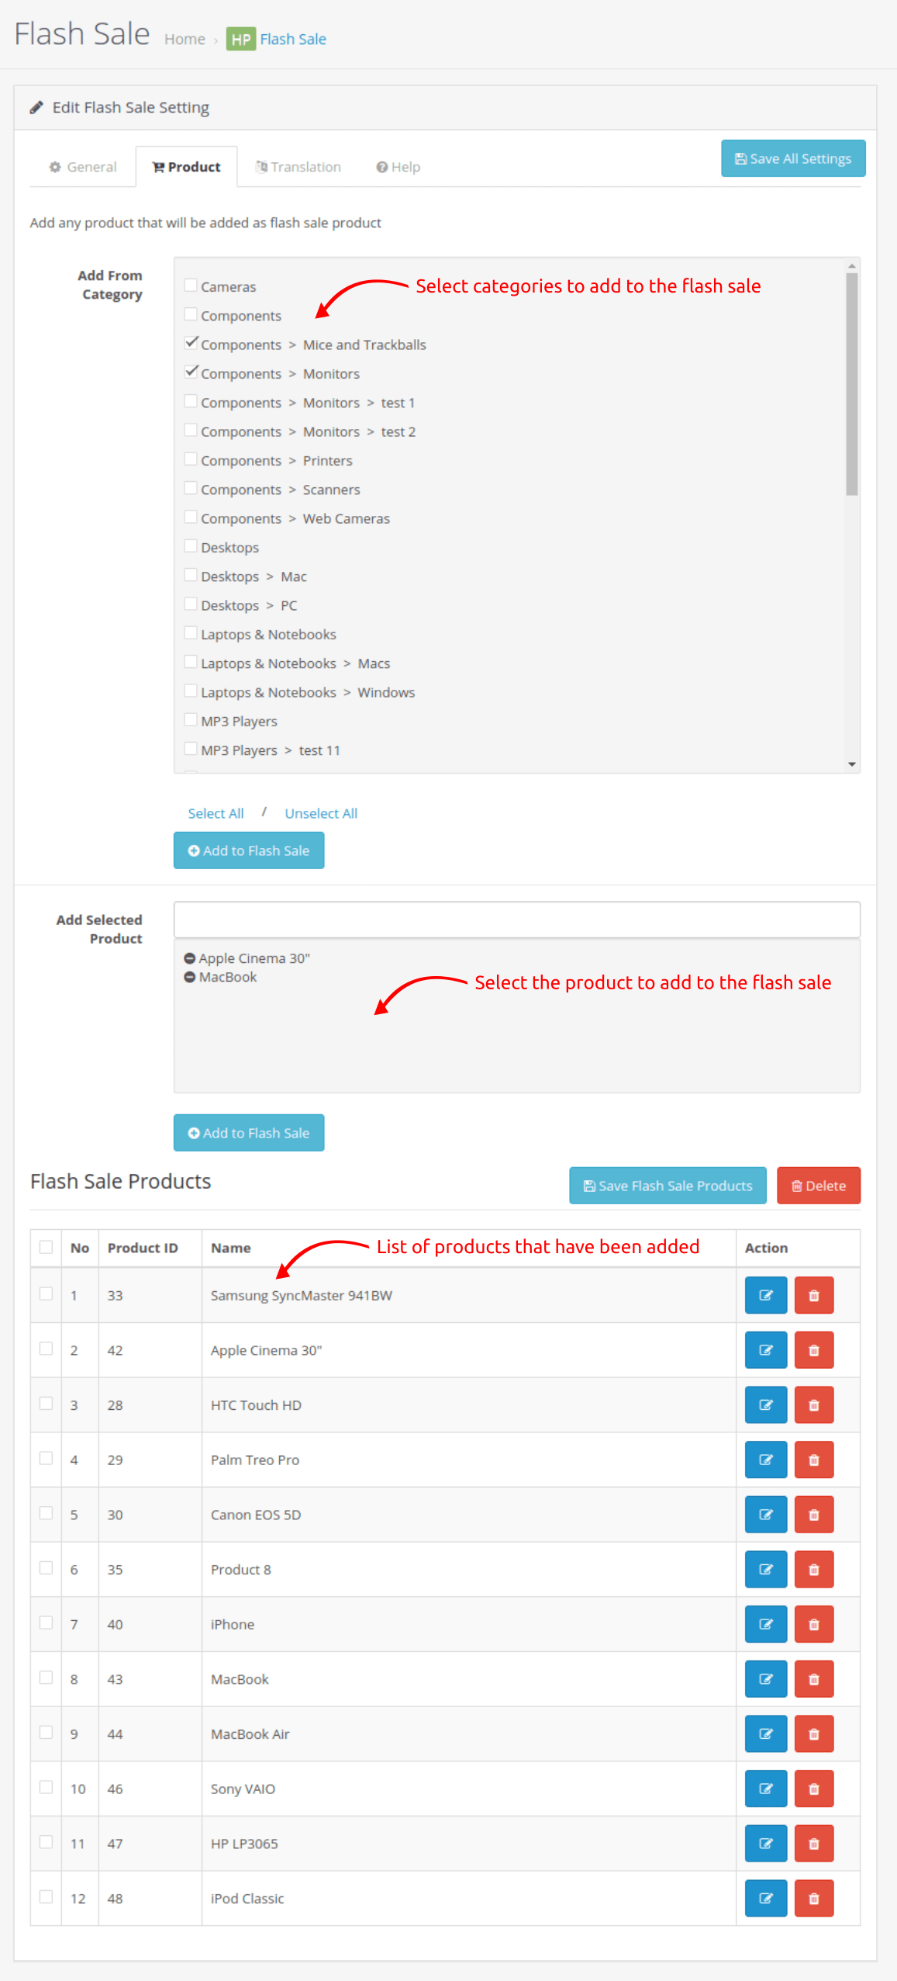
Task: Select the checkbox for Canon EOS 5D row
Action: click(x=46, y=1514)
